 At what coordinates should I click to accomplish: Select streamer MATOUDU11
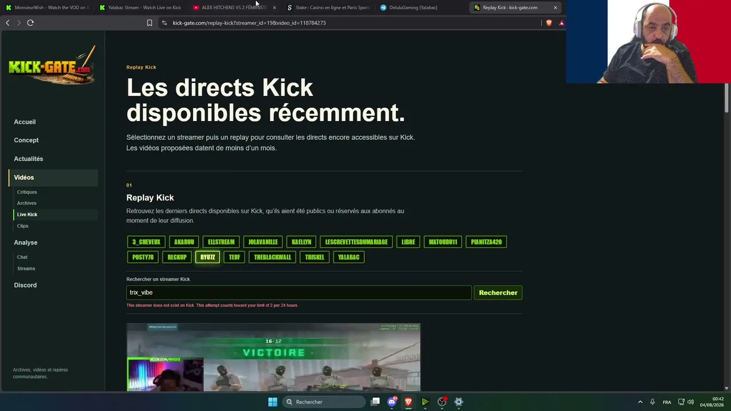443,242
